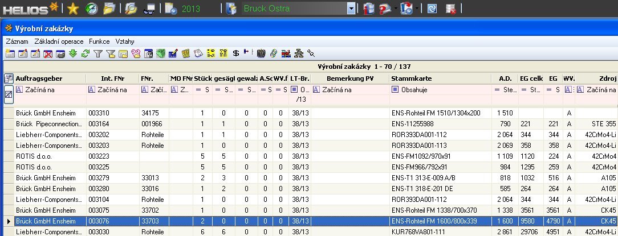This screenshot has width=618, height=236.
Task: Click the globe with chain link icon
Action: [274, 53]
